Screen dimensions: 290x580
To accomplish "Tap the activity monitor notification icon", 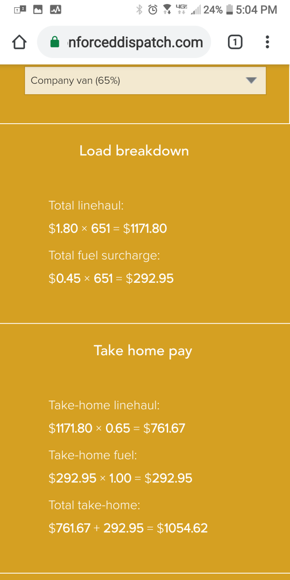I will coord(56,10).
